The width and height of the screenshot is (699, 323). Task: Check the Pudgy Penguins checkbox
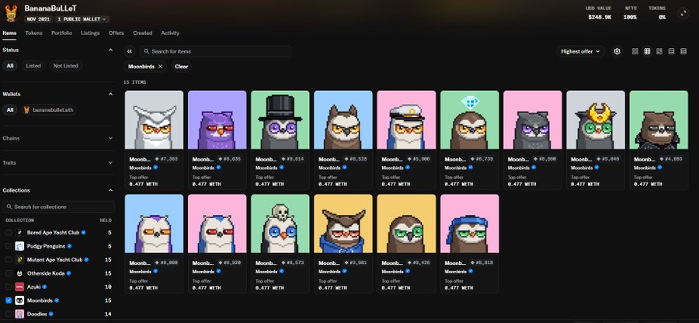coord(9,246)
